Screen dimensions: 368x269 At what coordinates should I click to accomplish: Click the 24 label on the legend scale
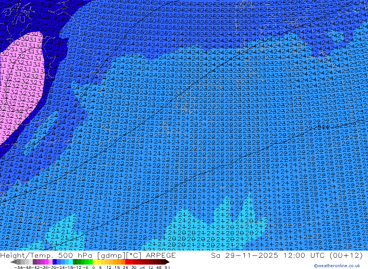point(125,268)
